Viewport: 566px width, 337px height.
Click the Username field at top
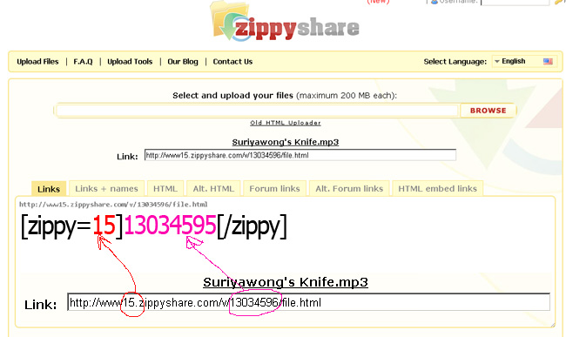[x=515, y=2]
